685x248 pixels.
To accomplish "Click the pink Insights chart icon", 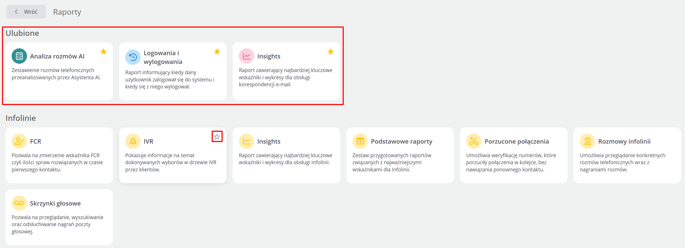I will point(246,56).
